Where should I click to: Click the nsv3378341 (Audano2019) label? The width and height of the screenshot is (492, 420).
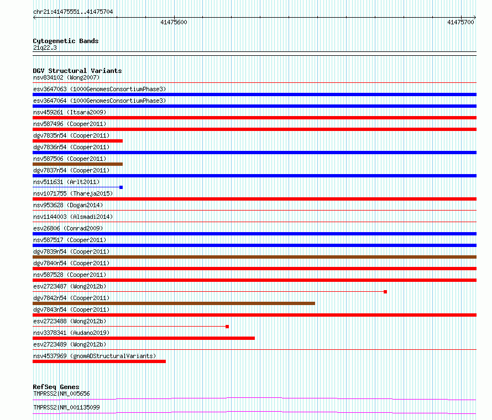coord(71,333)
